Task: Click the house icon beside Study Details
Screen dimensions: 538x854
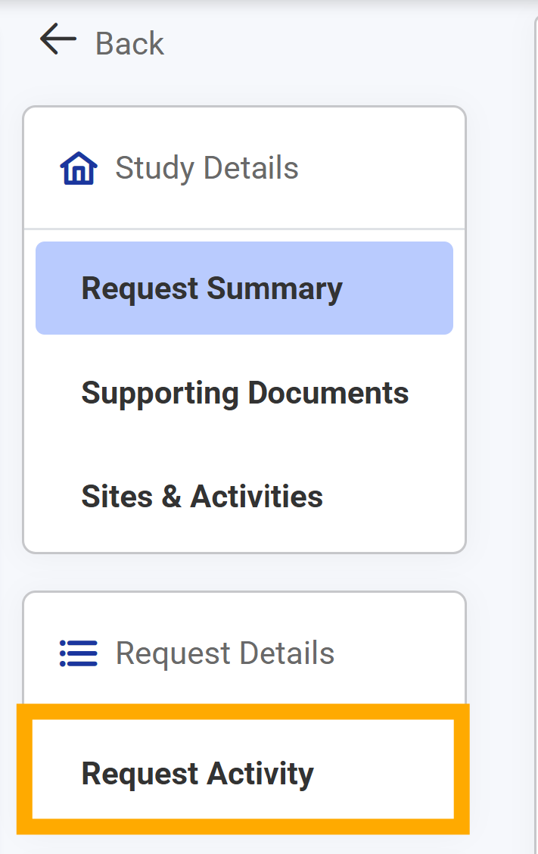Action: tap(79, 168)
